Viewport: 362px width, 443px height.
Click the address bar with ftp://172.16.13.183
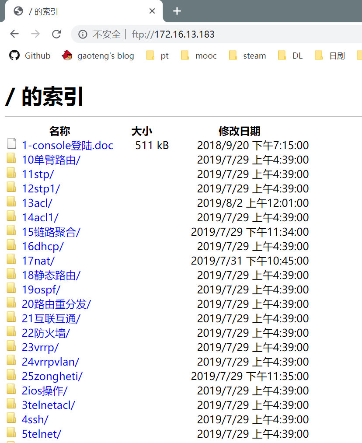click(x=219, y=34)
